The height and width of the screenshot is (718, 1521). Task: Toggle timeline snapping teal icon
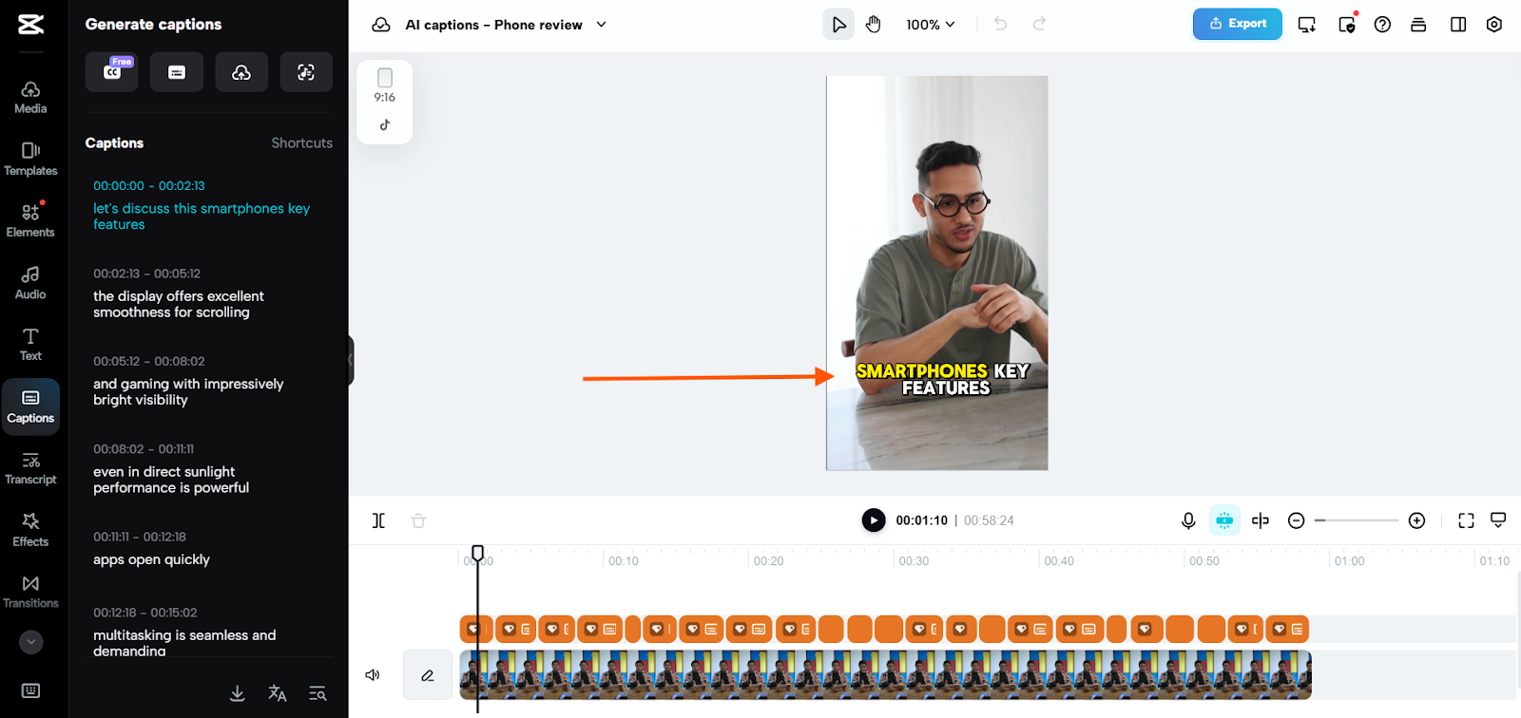coord(1224,520)
